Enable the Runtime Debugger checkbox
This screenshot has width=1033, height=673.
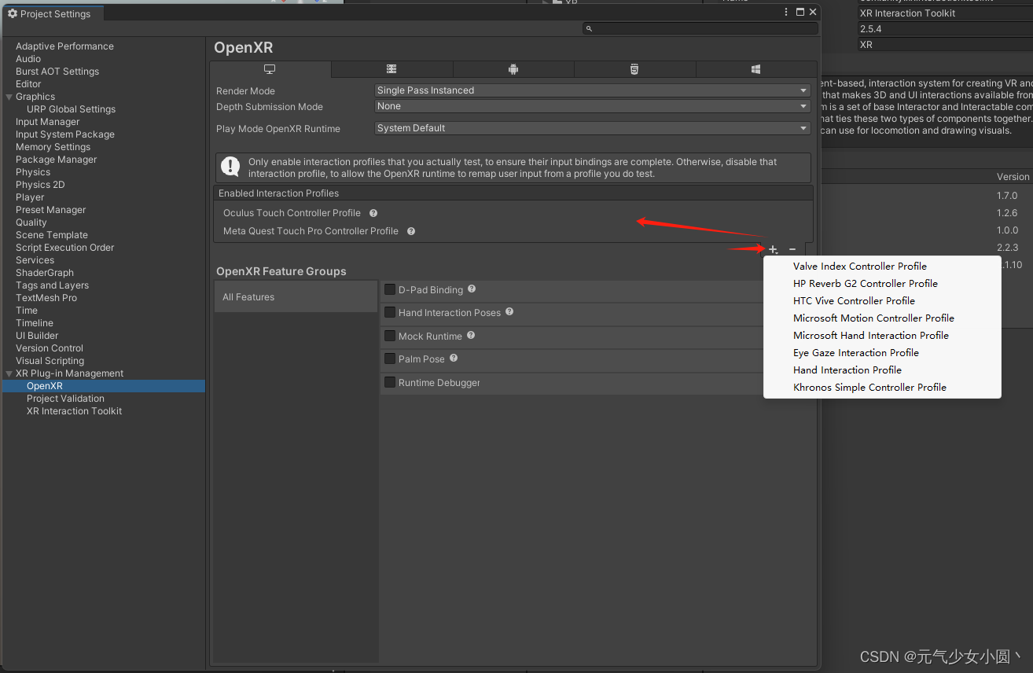click(390, 382)
